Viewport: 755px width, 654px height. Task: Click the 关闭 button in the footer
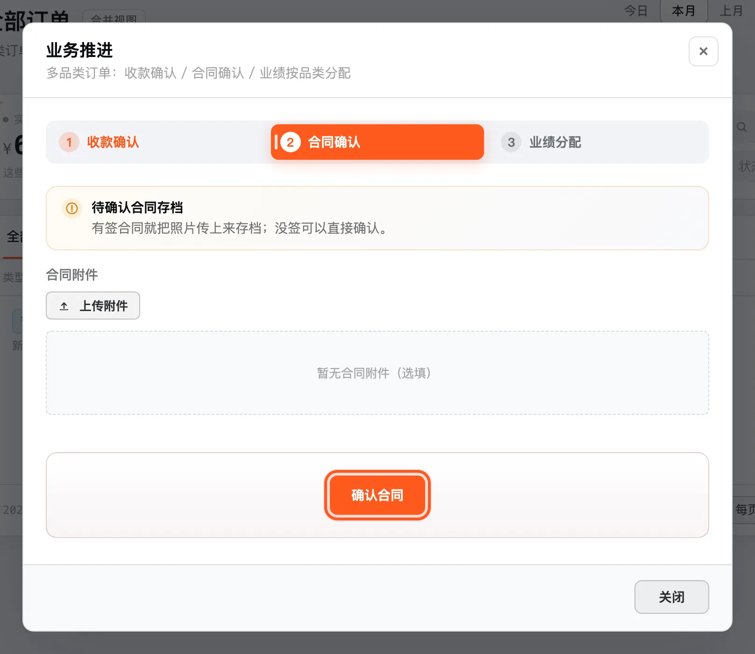point(671,597)
